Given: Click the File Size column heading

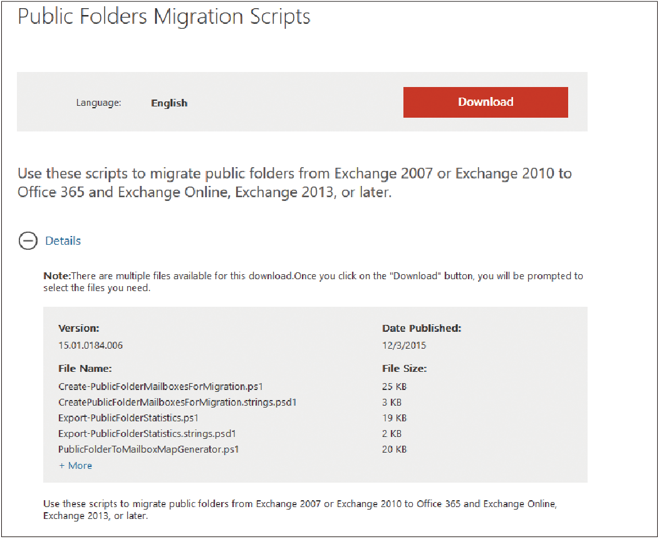Looking at the screenshot, I should [404, 369].
